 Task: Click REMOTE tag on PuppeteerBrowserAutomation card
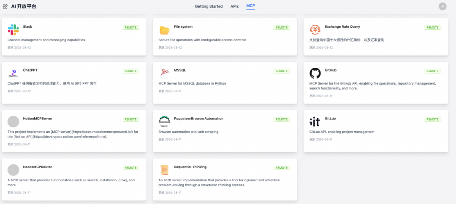[282, 119]
